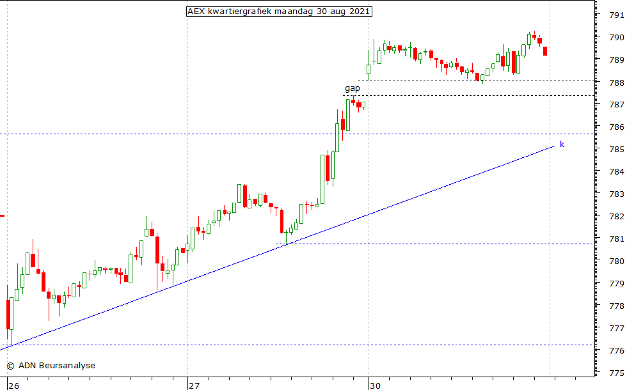The width and height of the screenshot is (627, 390).
Task: Click price level 778 on the axis
Action: (617, 306)
